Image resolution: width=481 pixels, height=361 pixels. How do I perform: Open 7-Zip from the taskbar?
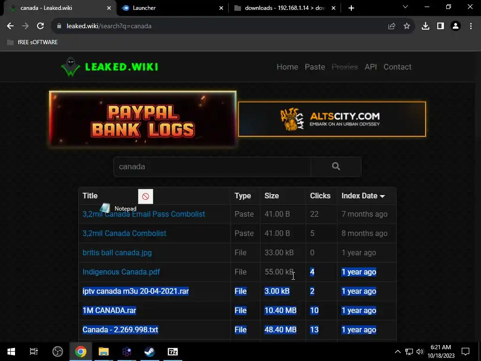click(173, 352)
